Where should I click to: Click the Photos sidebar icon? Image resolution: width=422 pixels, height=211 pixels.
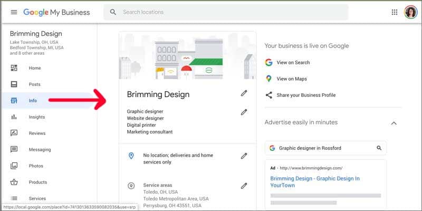tap(14, 166)
